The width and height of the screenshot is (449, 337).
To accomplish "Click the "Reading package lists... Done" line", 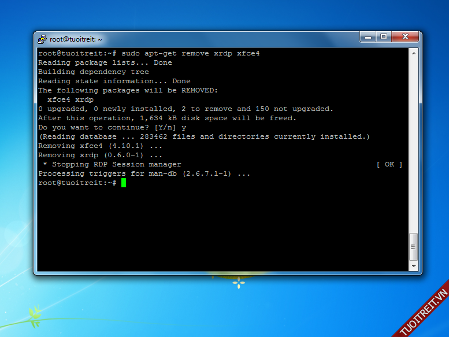I will coord(105,62).
